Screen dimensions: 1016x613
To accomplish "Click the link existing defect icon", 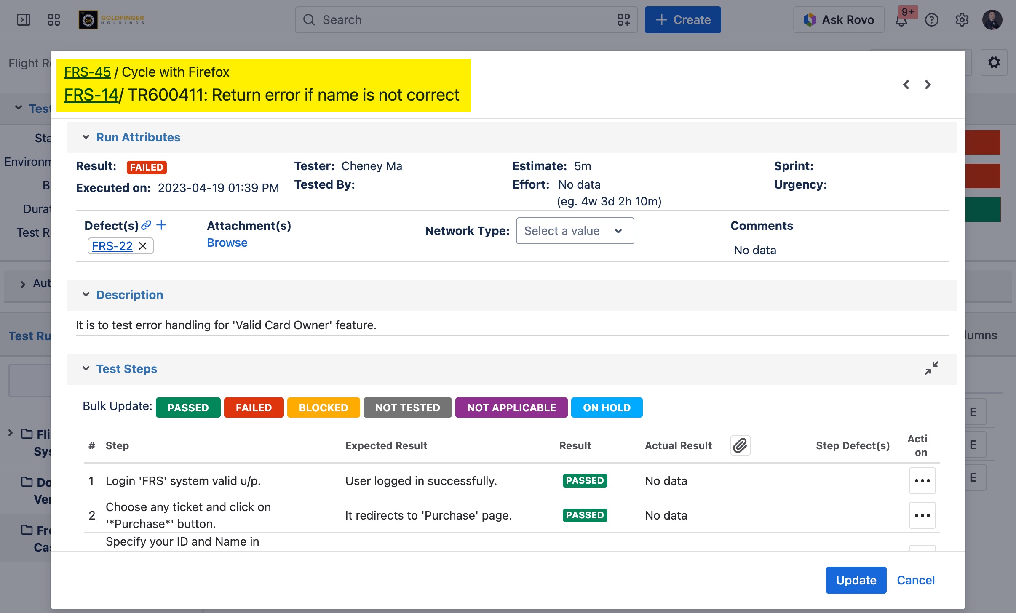I will click(146, 225).
